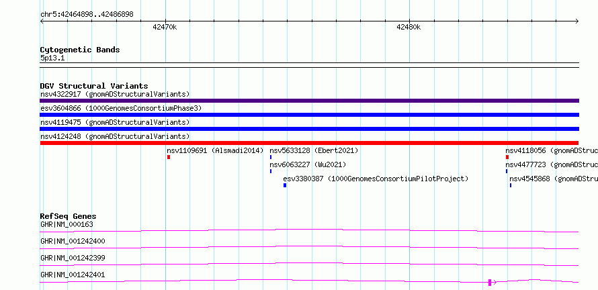Screen dimensions: 598x290
Task: Click the chr5:42464898..42486898 coordinate text
Action: point(87,15)
